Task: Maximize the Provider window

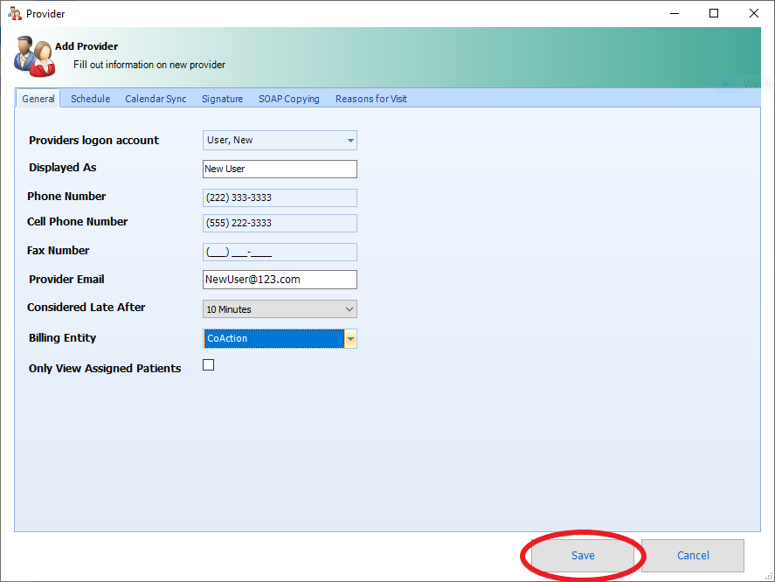Action: pyautogui.click(x=714, y=13)
